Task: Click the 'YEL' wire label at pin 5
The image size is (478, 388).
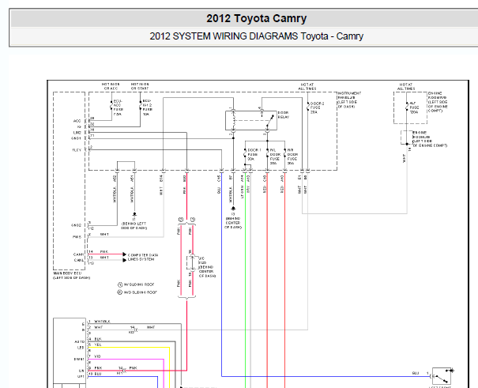Action: 97,345
